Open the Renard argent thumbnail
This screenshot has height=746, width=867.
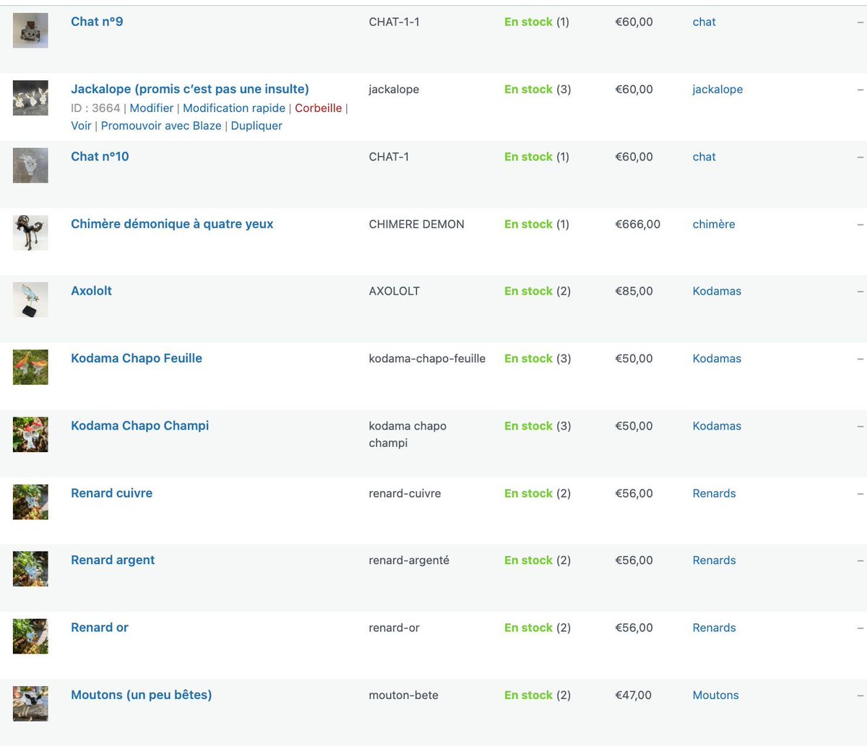(30, 569)
